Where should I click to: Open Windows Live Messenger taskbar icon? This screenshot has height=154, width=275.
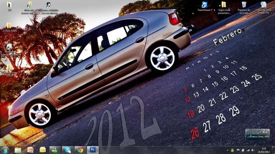click(x=55, y=150)
